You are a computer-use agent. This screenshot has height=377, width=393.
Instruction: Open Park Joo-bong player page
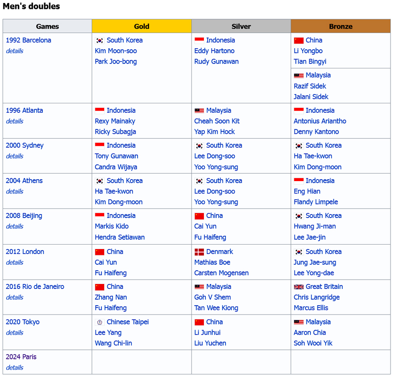coord(116,62)
